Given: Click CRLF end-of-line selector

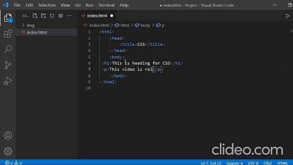Looking at the screenshot, I should pyautogui.click(x=267, y=163).
